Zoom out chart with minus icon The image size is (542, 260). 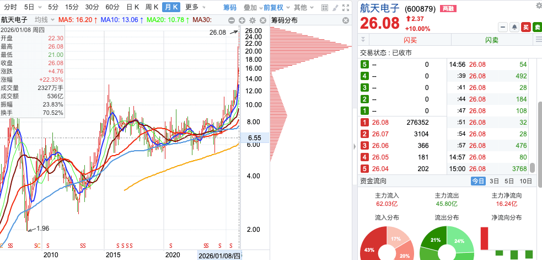click(x=232, y=20)
